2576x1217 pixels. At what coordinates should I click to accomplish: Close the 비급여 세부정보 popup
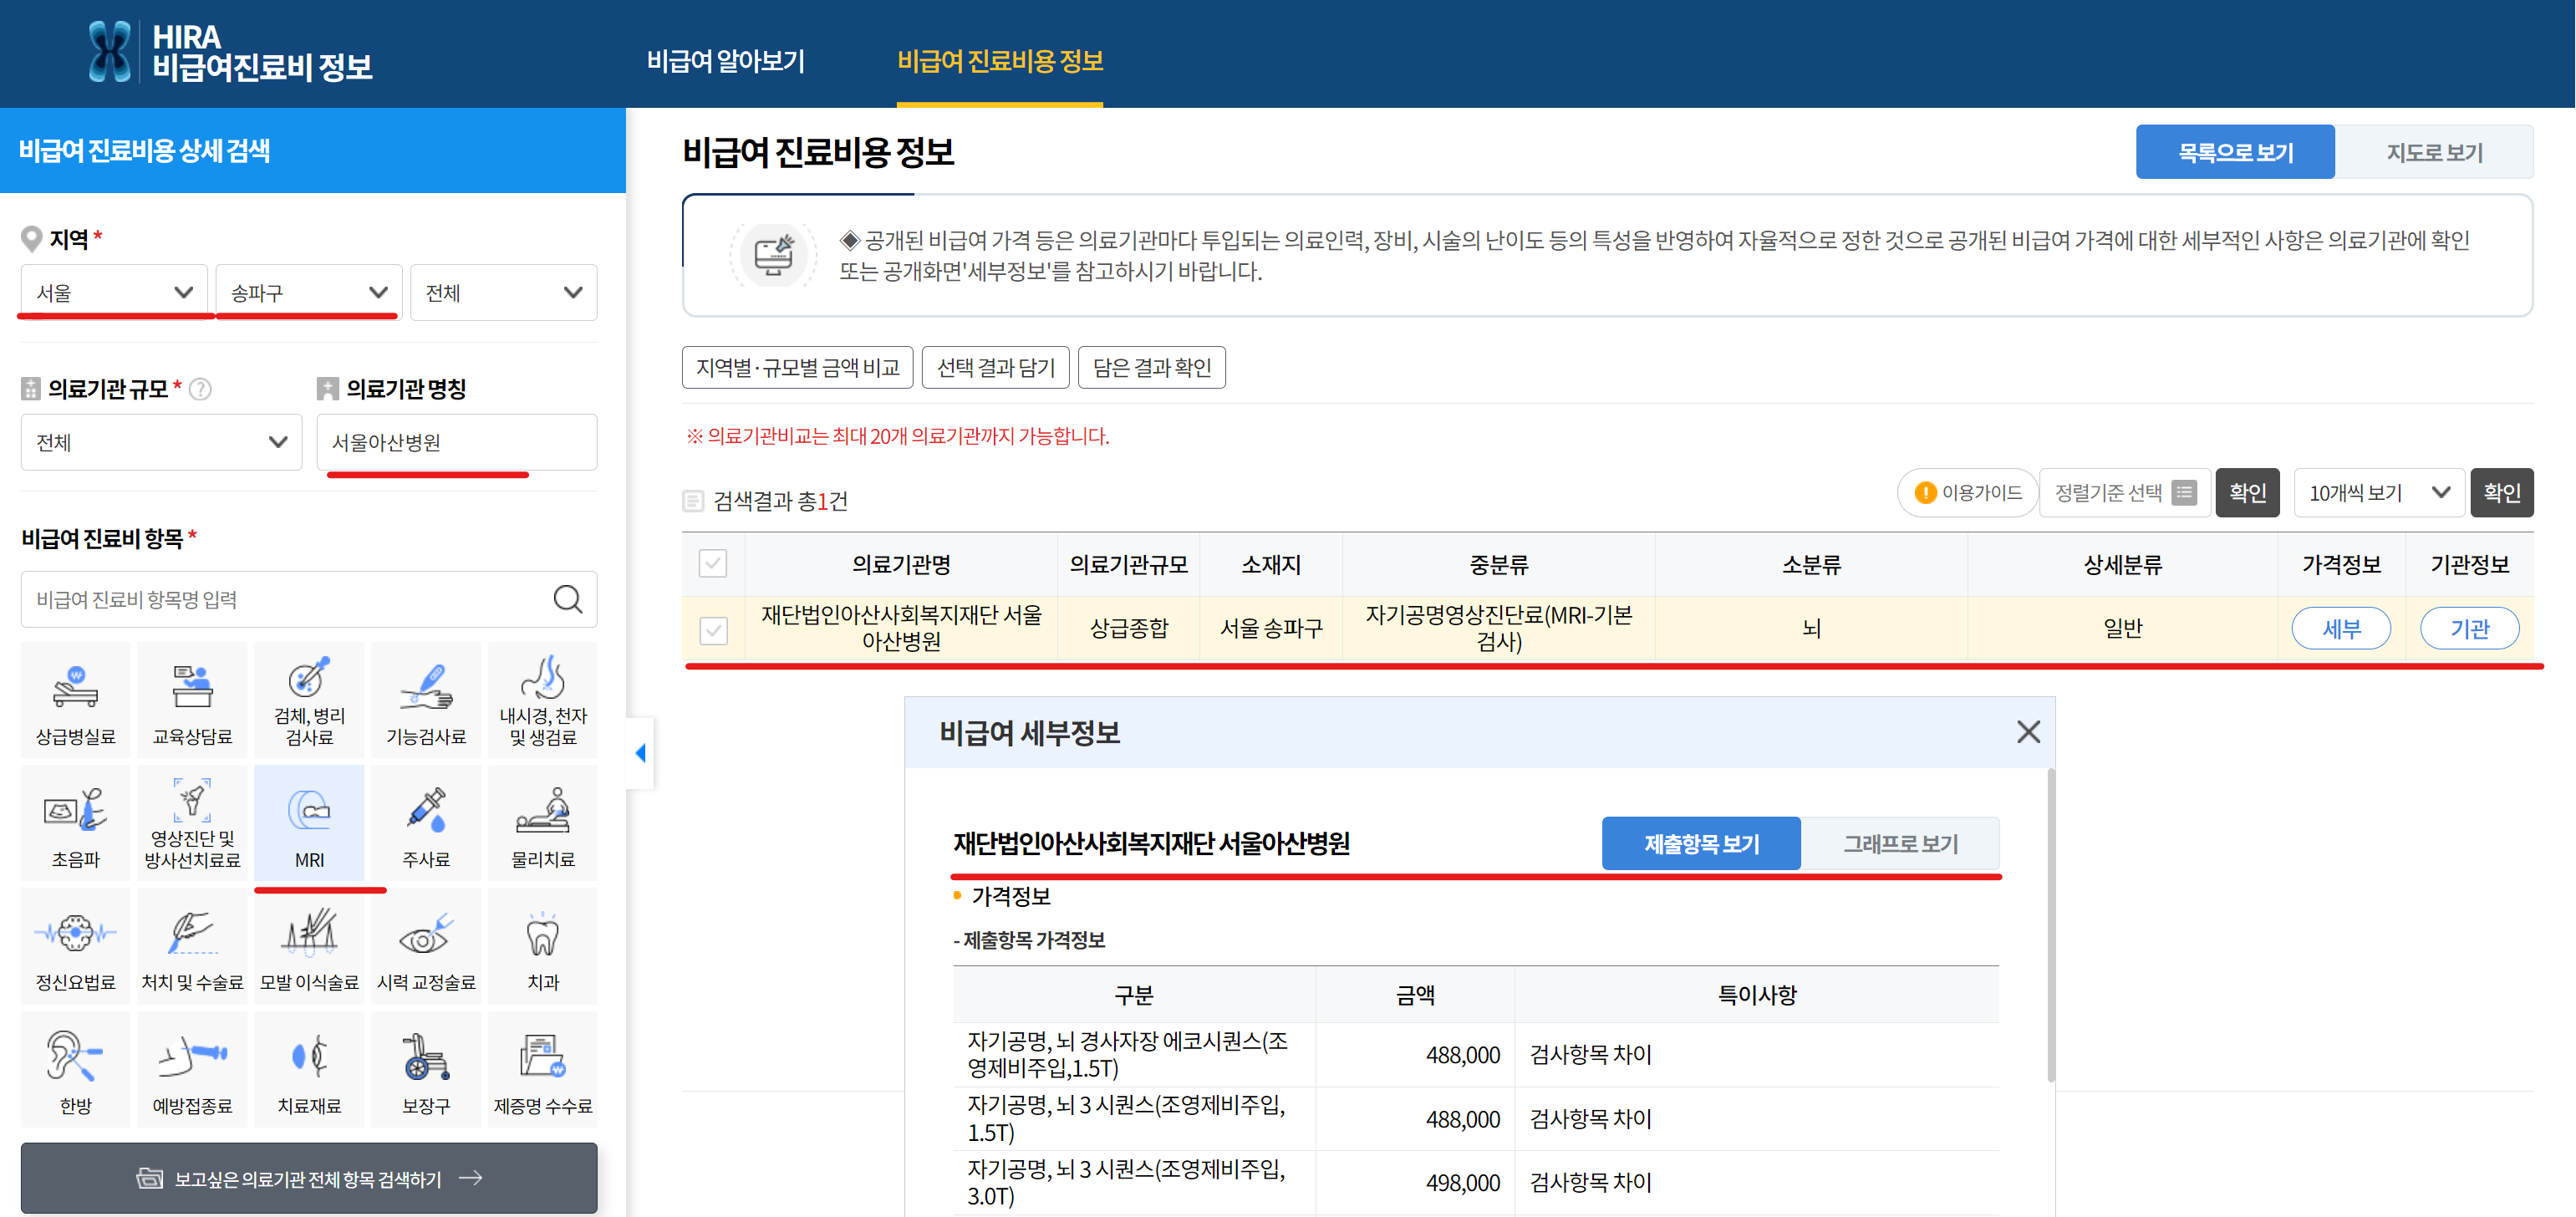click(2028, 732)
